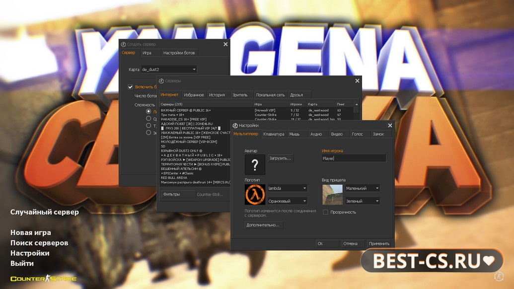Choose Поиск серверов in the main menu
The image size is (514, 289).
pyautogui.click(x=39, y=243)
